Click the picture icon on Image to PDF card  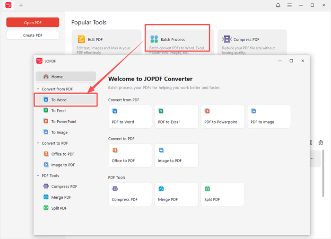coord(161,150)
